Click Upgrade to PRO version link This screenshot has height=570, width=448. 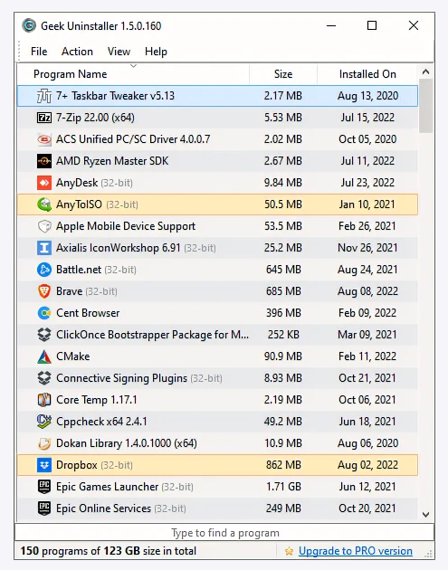(356, 551)
